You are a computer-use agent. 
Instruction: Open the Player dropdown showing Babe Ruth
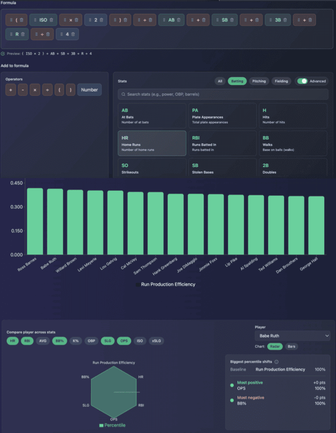coord(292,336)
